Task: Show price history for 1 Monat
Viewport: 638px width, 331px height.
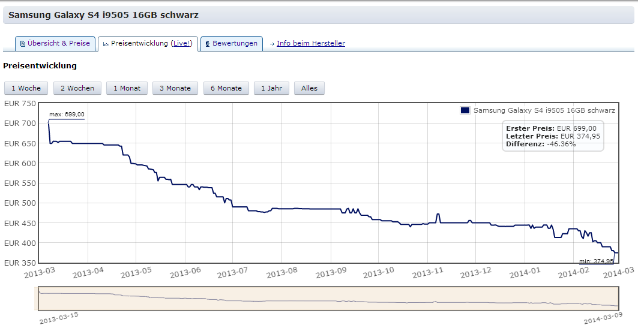Action: point(127,88)
